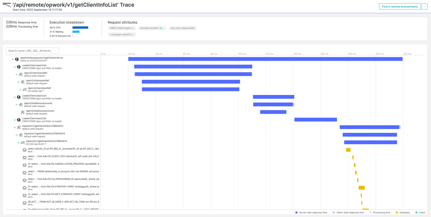The height and width of the screenshot is (217, 431).
Task: Click database icon for KALITA.DICT_STRATEGY_POINT query
Action: coord(25,195)
